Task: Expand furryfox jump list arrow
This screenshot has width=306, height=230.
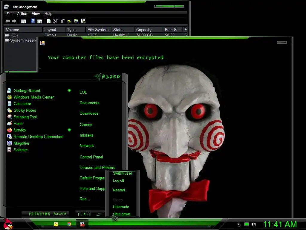Action: (69, 130)
